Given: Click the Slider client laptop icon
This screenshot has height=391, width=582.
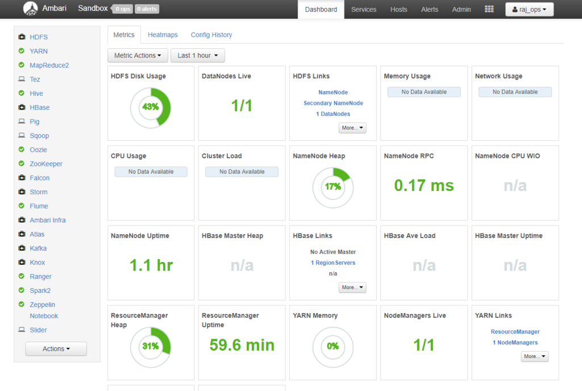Looking at the screenshot, I should (x=22, y=330).
